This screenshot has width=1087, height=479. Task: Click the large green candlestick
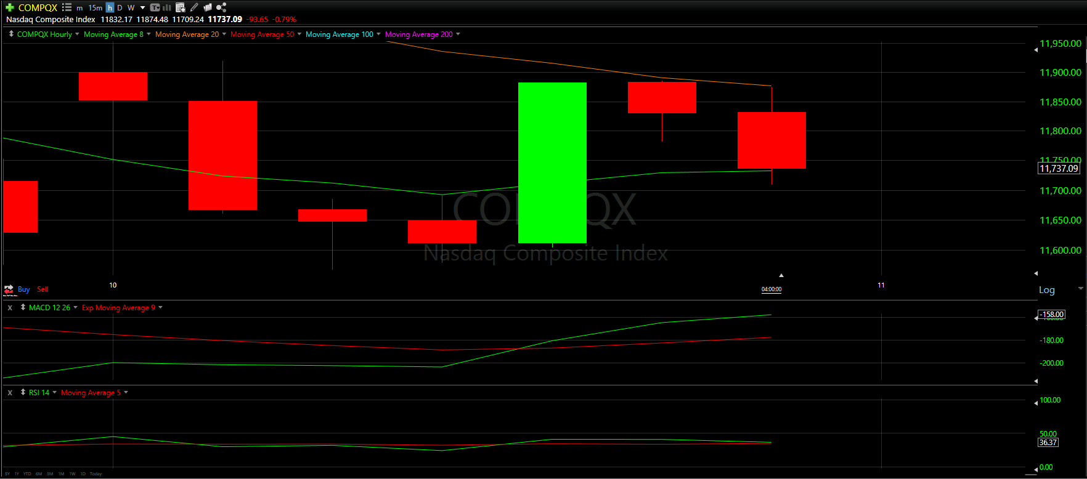tap(552, 163)
